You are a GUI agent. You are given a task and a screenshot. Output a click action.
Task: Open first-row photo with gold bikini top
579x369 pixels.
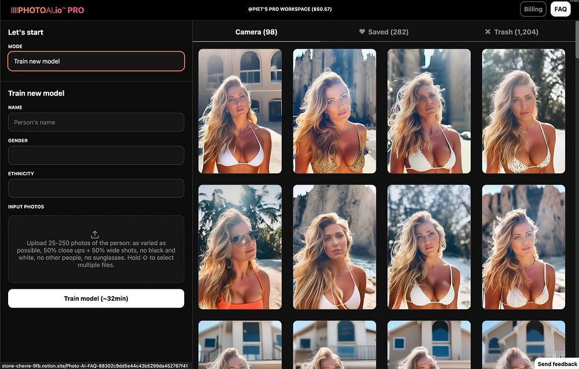335,111
